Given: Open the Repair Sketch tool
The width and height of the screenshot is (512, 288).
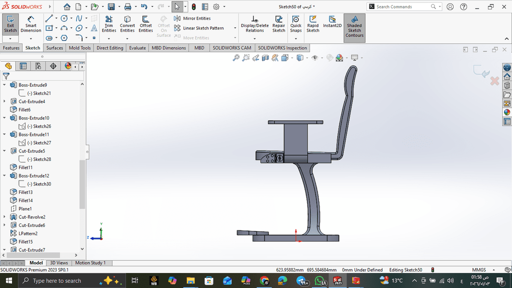Looking at the screenshot, I should tap(278, 23).
